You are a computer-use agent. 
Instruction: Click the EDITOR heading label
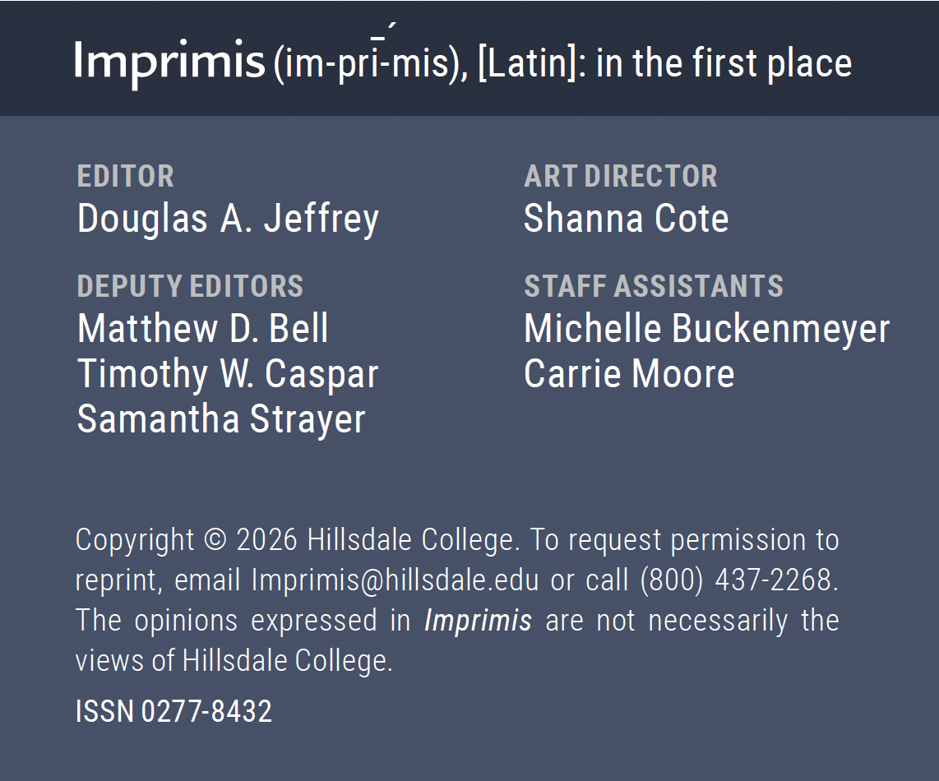[x=125, y=176]
